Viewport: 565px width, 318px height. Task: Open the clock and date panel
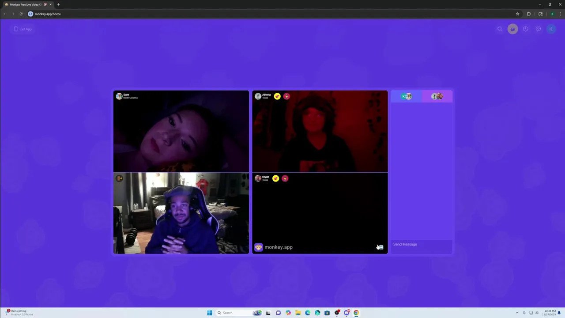click(x=549, y=313)
